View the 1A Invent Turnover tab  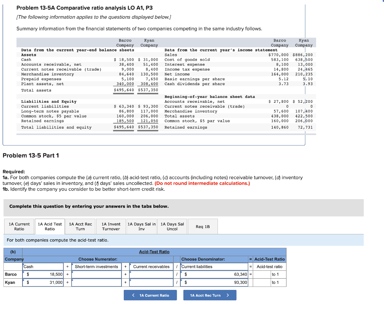(111, 226)
